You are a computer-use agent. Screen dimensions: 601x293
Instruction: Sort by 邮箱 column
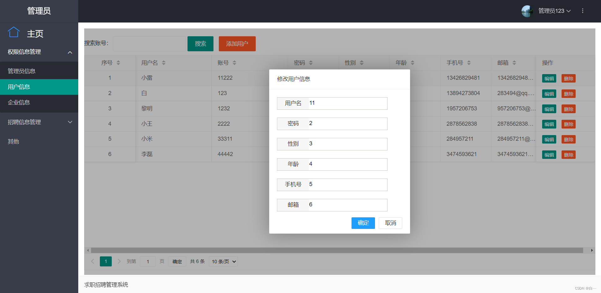[x=514, y=63]
